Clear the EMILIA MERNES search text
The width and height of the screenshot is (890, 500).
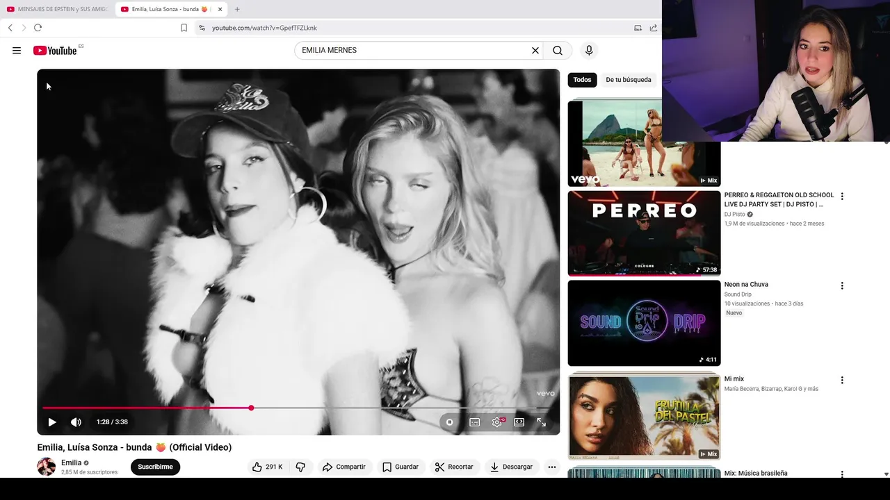(535, 51)
